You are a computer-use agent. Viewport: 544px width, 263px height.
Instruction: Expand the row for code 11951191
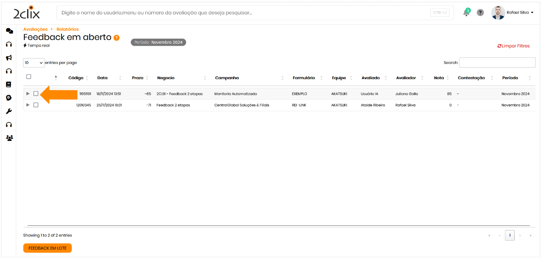click(28, 94)
